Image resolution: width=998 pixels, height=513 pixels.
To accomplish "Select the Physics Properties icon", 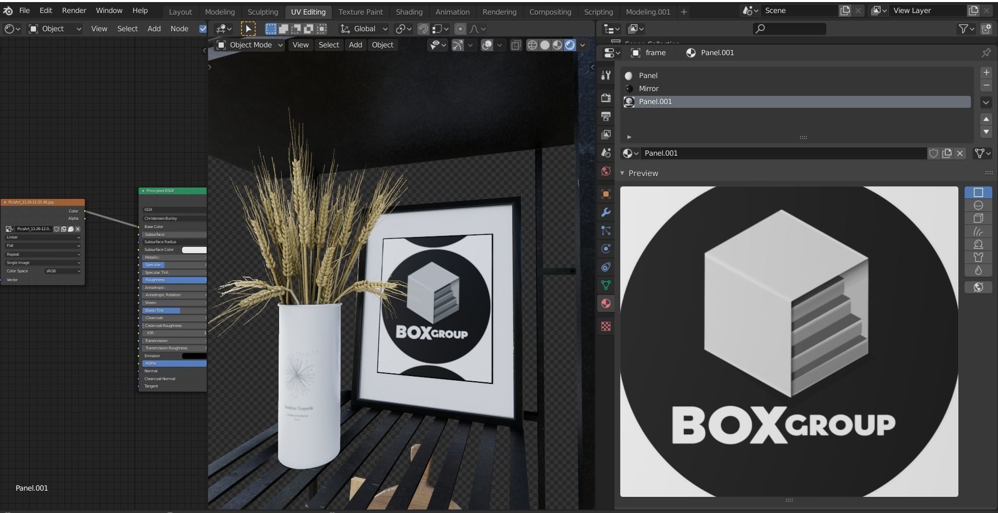I will click(606, 249).
